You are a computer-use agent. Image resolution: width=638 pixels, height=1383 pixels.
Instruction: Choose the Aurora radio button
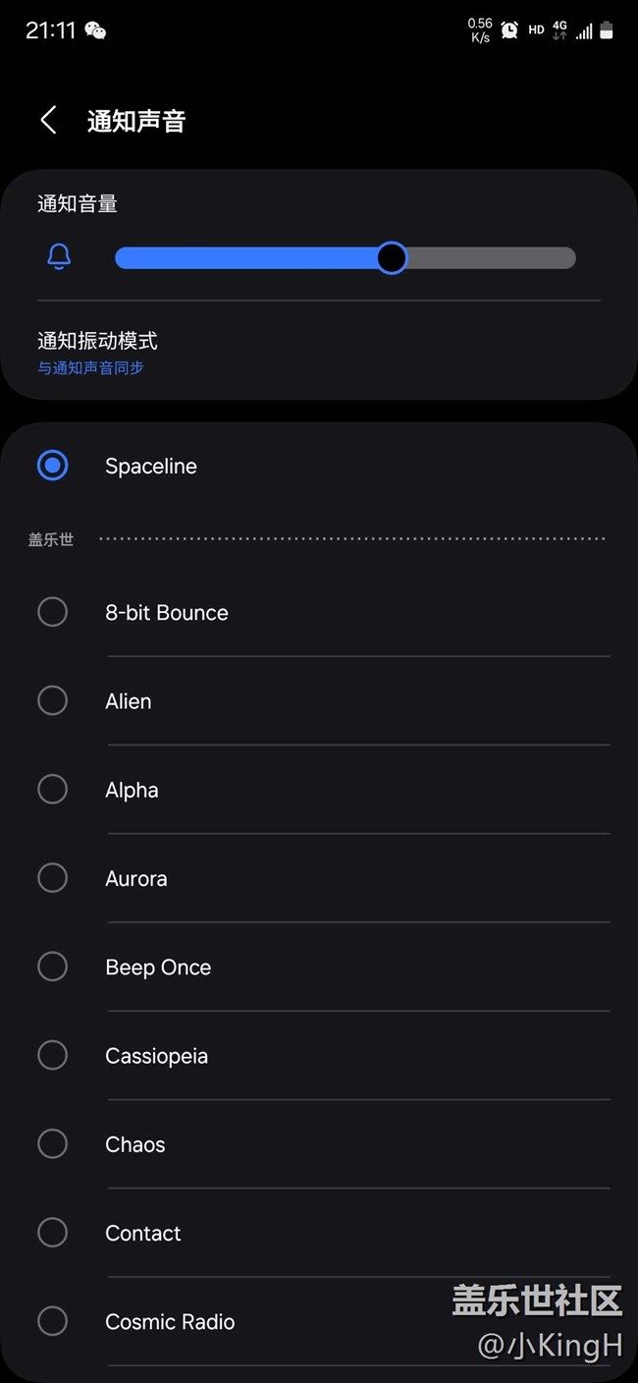point(52,878)
